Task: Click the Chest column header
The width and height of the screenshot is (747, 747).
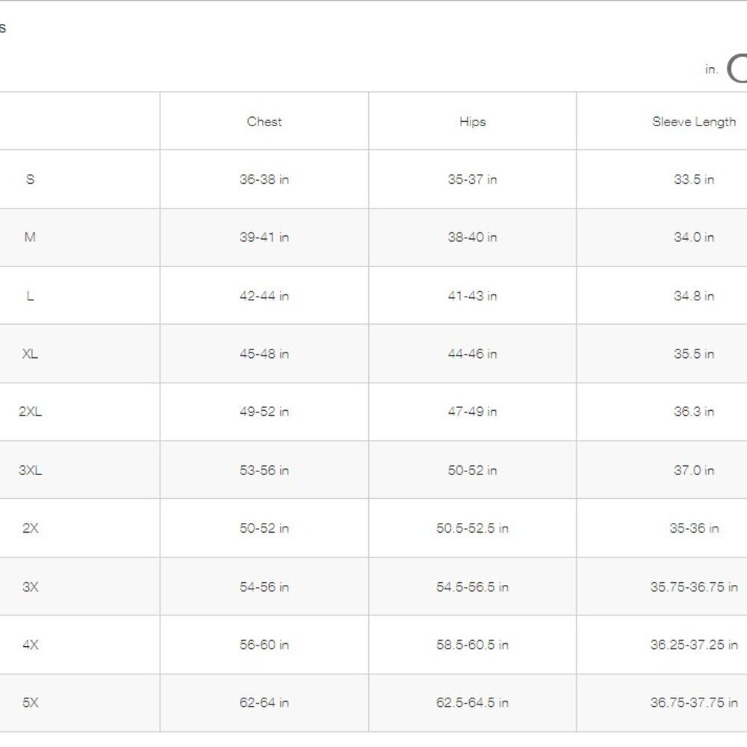Action: coord(264,122)
